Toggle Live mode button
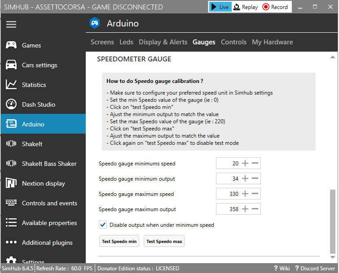339x273 pixels. tap(220, 7)
